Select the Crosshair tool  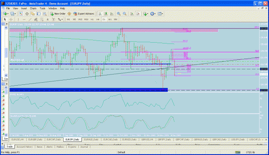coord(11,19)
